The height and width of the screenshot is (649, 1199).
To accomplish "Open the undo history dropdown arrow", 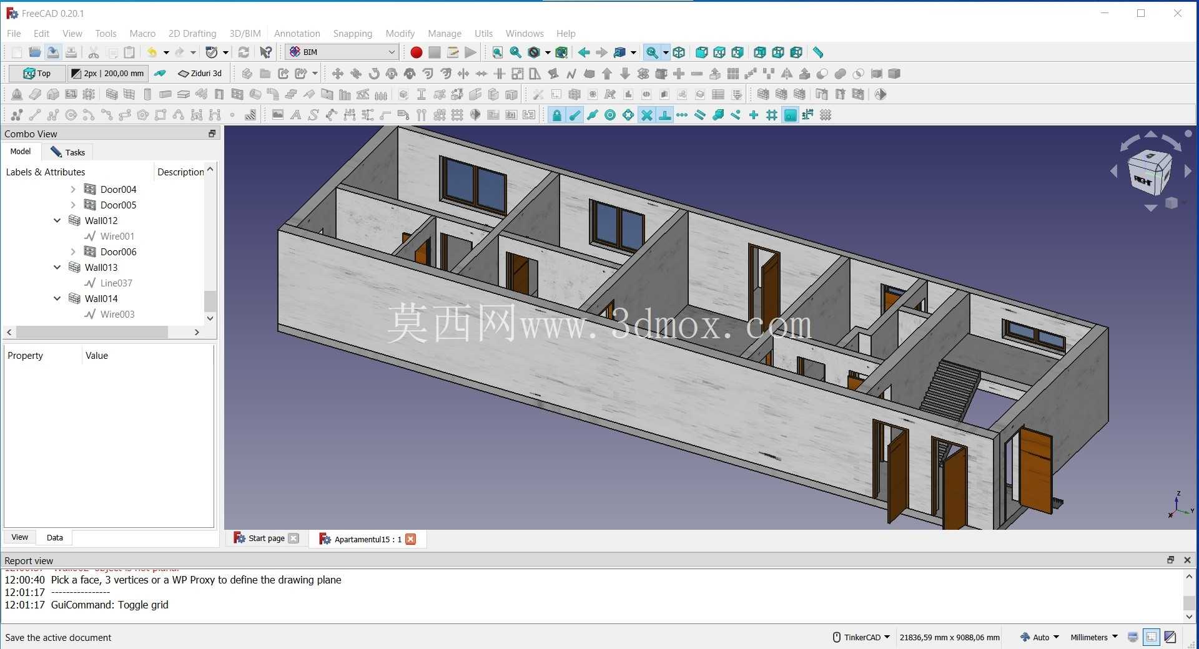I will [166, 52].
